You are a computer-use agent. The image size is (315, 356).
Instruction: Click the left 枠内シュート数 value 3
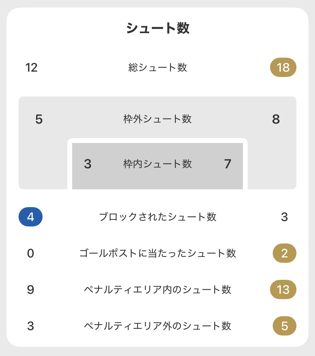[x=88, y=164]
